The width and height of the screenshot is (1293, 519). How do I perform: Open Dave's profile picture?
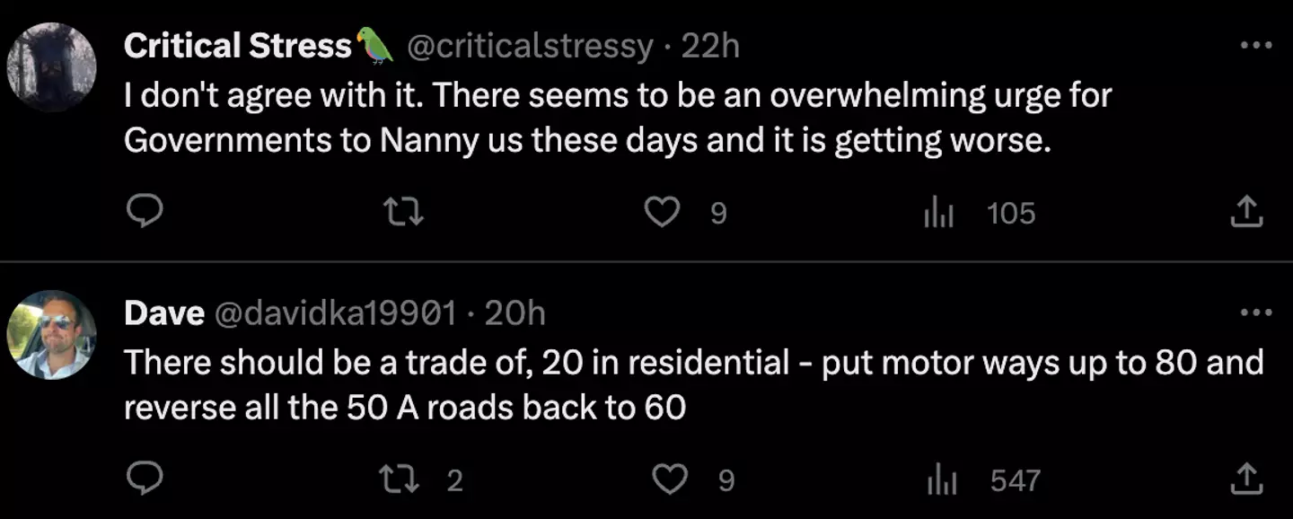tap(51, 334)
